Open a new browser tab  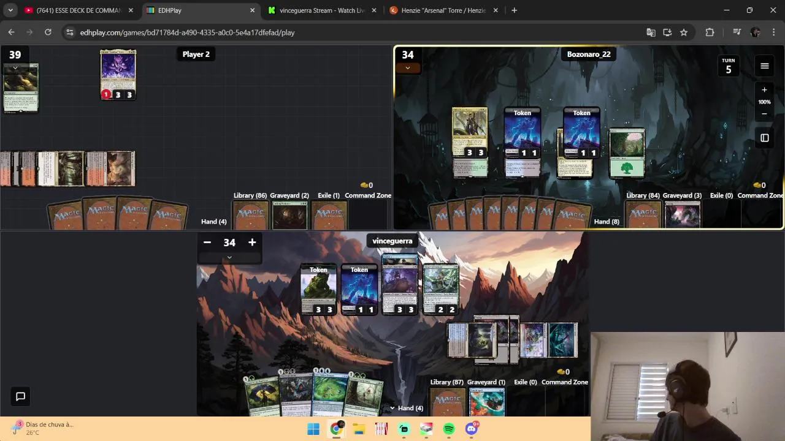point(514,10)
